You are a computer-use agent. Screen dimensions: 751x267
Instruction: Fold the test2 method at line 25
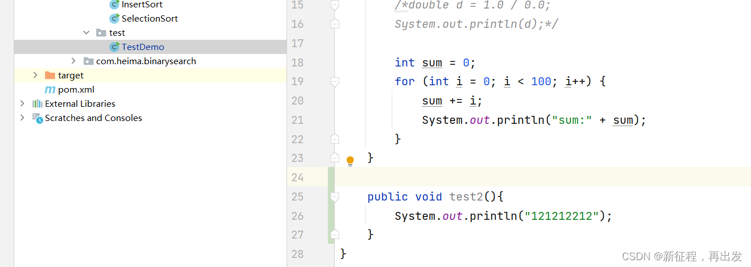coord(335,197)
